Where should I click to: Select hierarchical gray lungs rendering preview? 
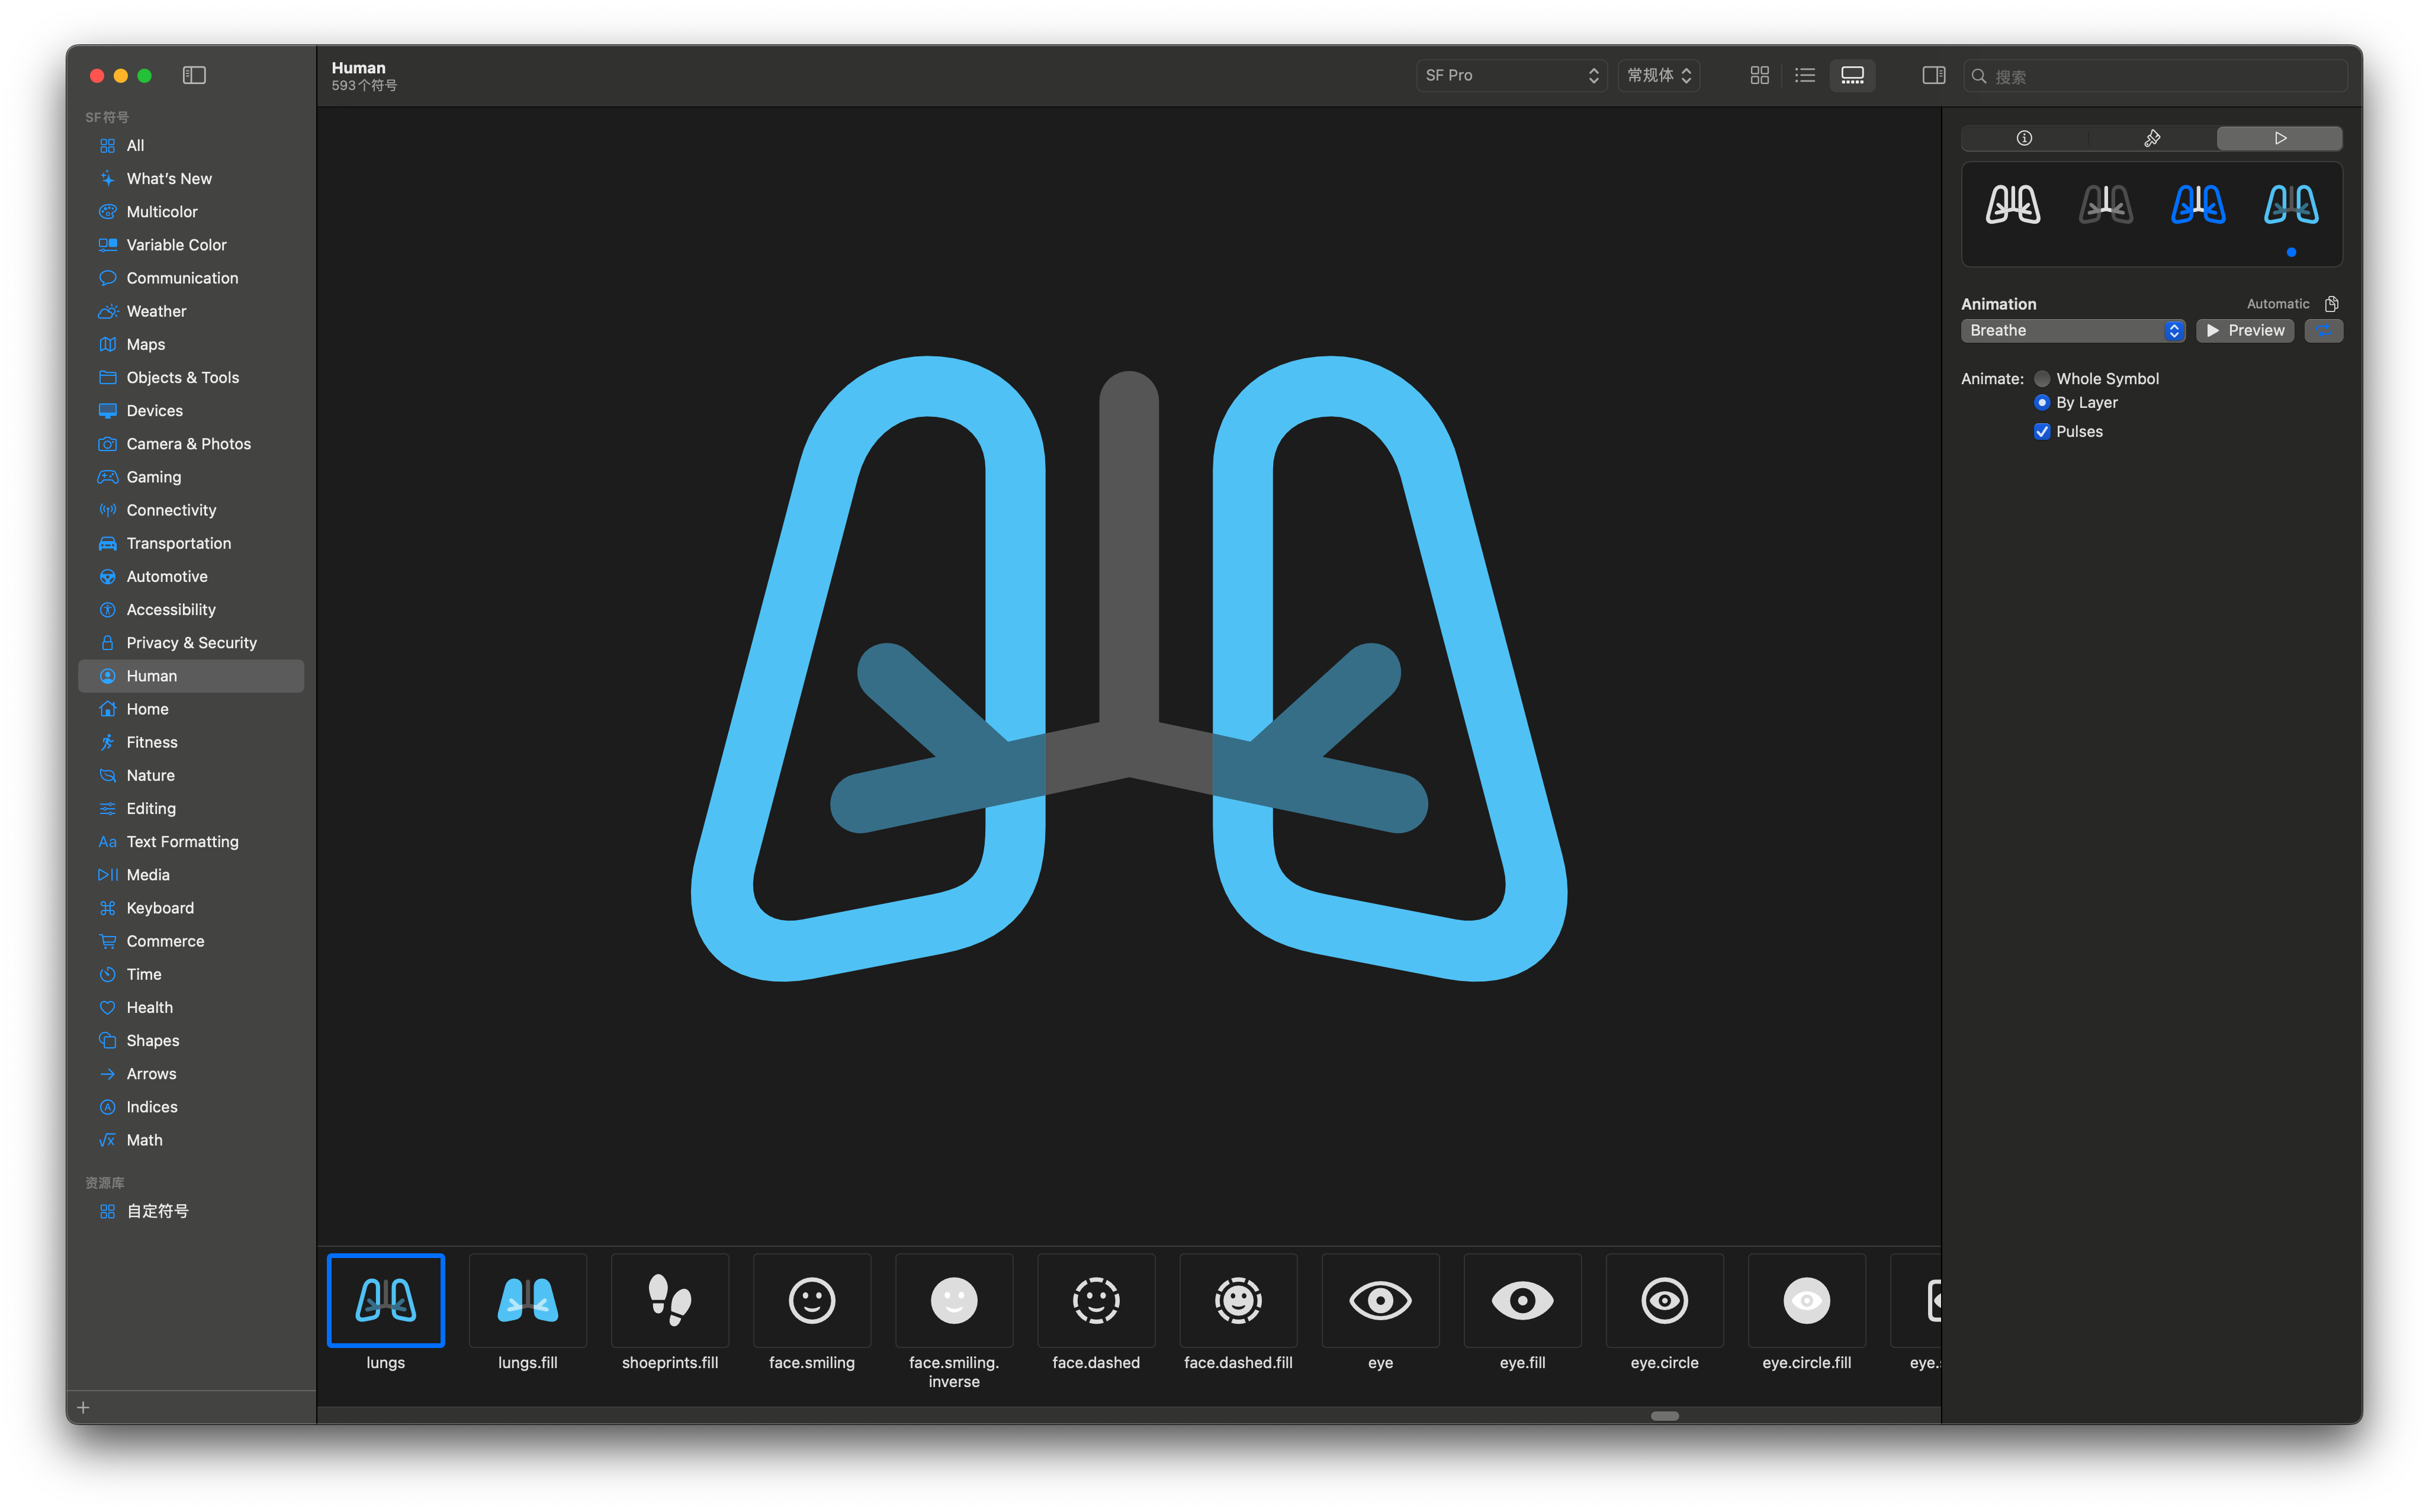[x=2105, y=204]
